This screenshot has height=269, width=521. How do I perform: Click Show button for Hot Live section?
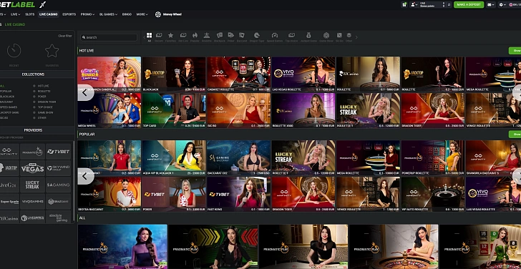point(515,51)
